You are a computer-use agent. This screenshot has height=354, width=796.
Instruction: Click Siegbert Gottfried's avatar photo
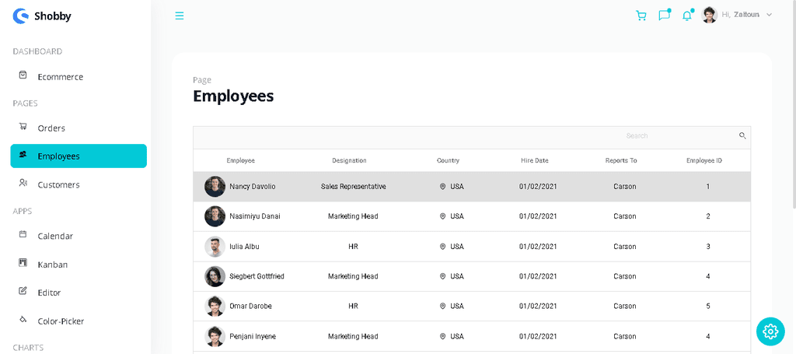click(x=215, y=276)
